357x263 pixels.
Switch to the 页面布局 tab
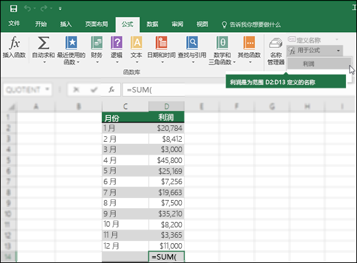click(96, 24)
